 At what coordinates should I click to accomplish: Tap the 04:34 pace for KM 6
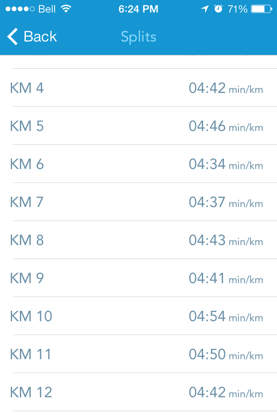pos(207,164)
